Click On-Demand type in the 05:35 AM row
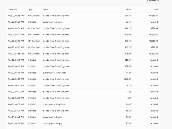This screenshot has height=129, width=172. [x=34, y=16]
